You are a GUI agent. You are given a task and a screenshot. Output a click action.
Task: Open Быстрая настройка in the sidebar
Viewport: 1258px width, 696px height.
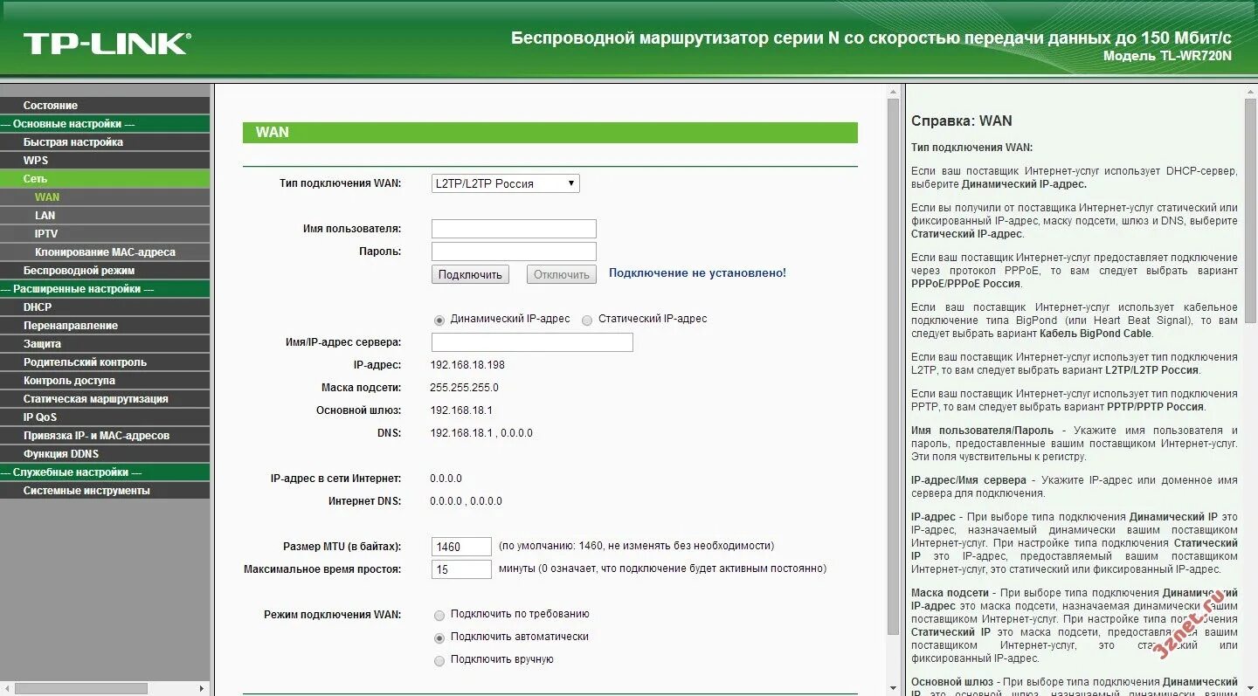coord(105,141)
